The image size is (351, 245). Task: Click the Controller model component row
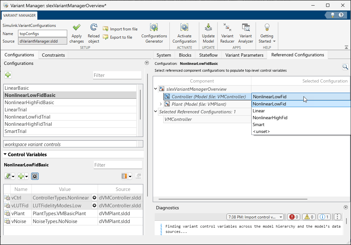pyautogui.click(x=207, y=97)
